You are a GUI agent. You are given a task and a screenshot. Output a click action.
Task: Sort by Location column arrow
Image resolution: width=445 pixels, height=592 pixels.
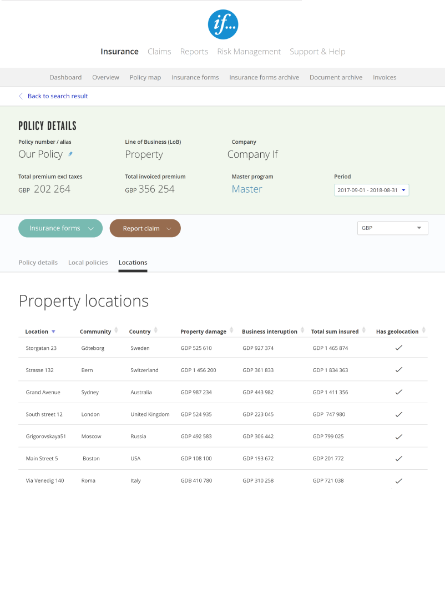pyautogui.click(x=53, y=332)
